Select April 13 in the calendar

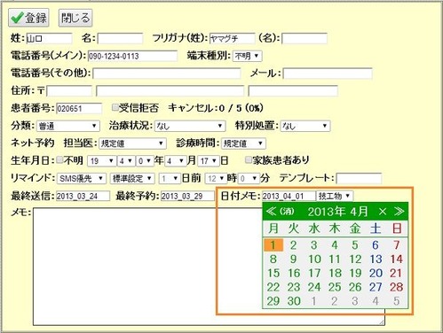376,259
